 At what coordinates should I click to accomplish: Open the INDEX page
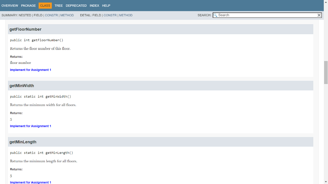pyautogui.click(x=94, y=5)
